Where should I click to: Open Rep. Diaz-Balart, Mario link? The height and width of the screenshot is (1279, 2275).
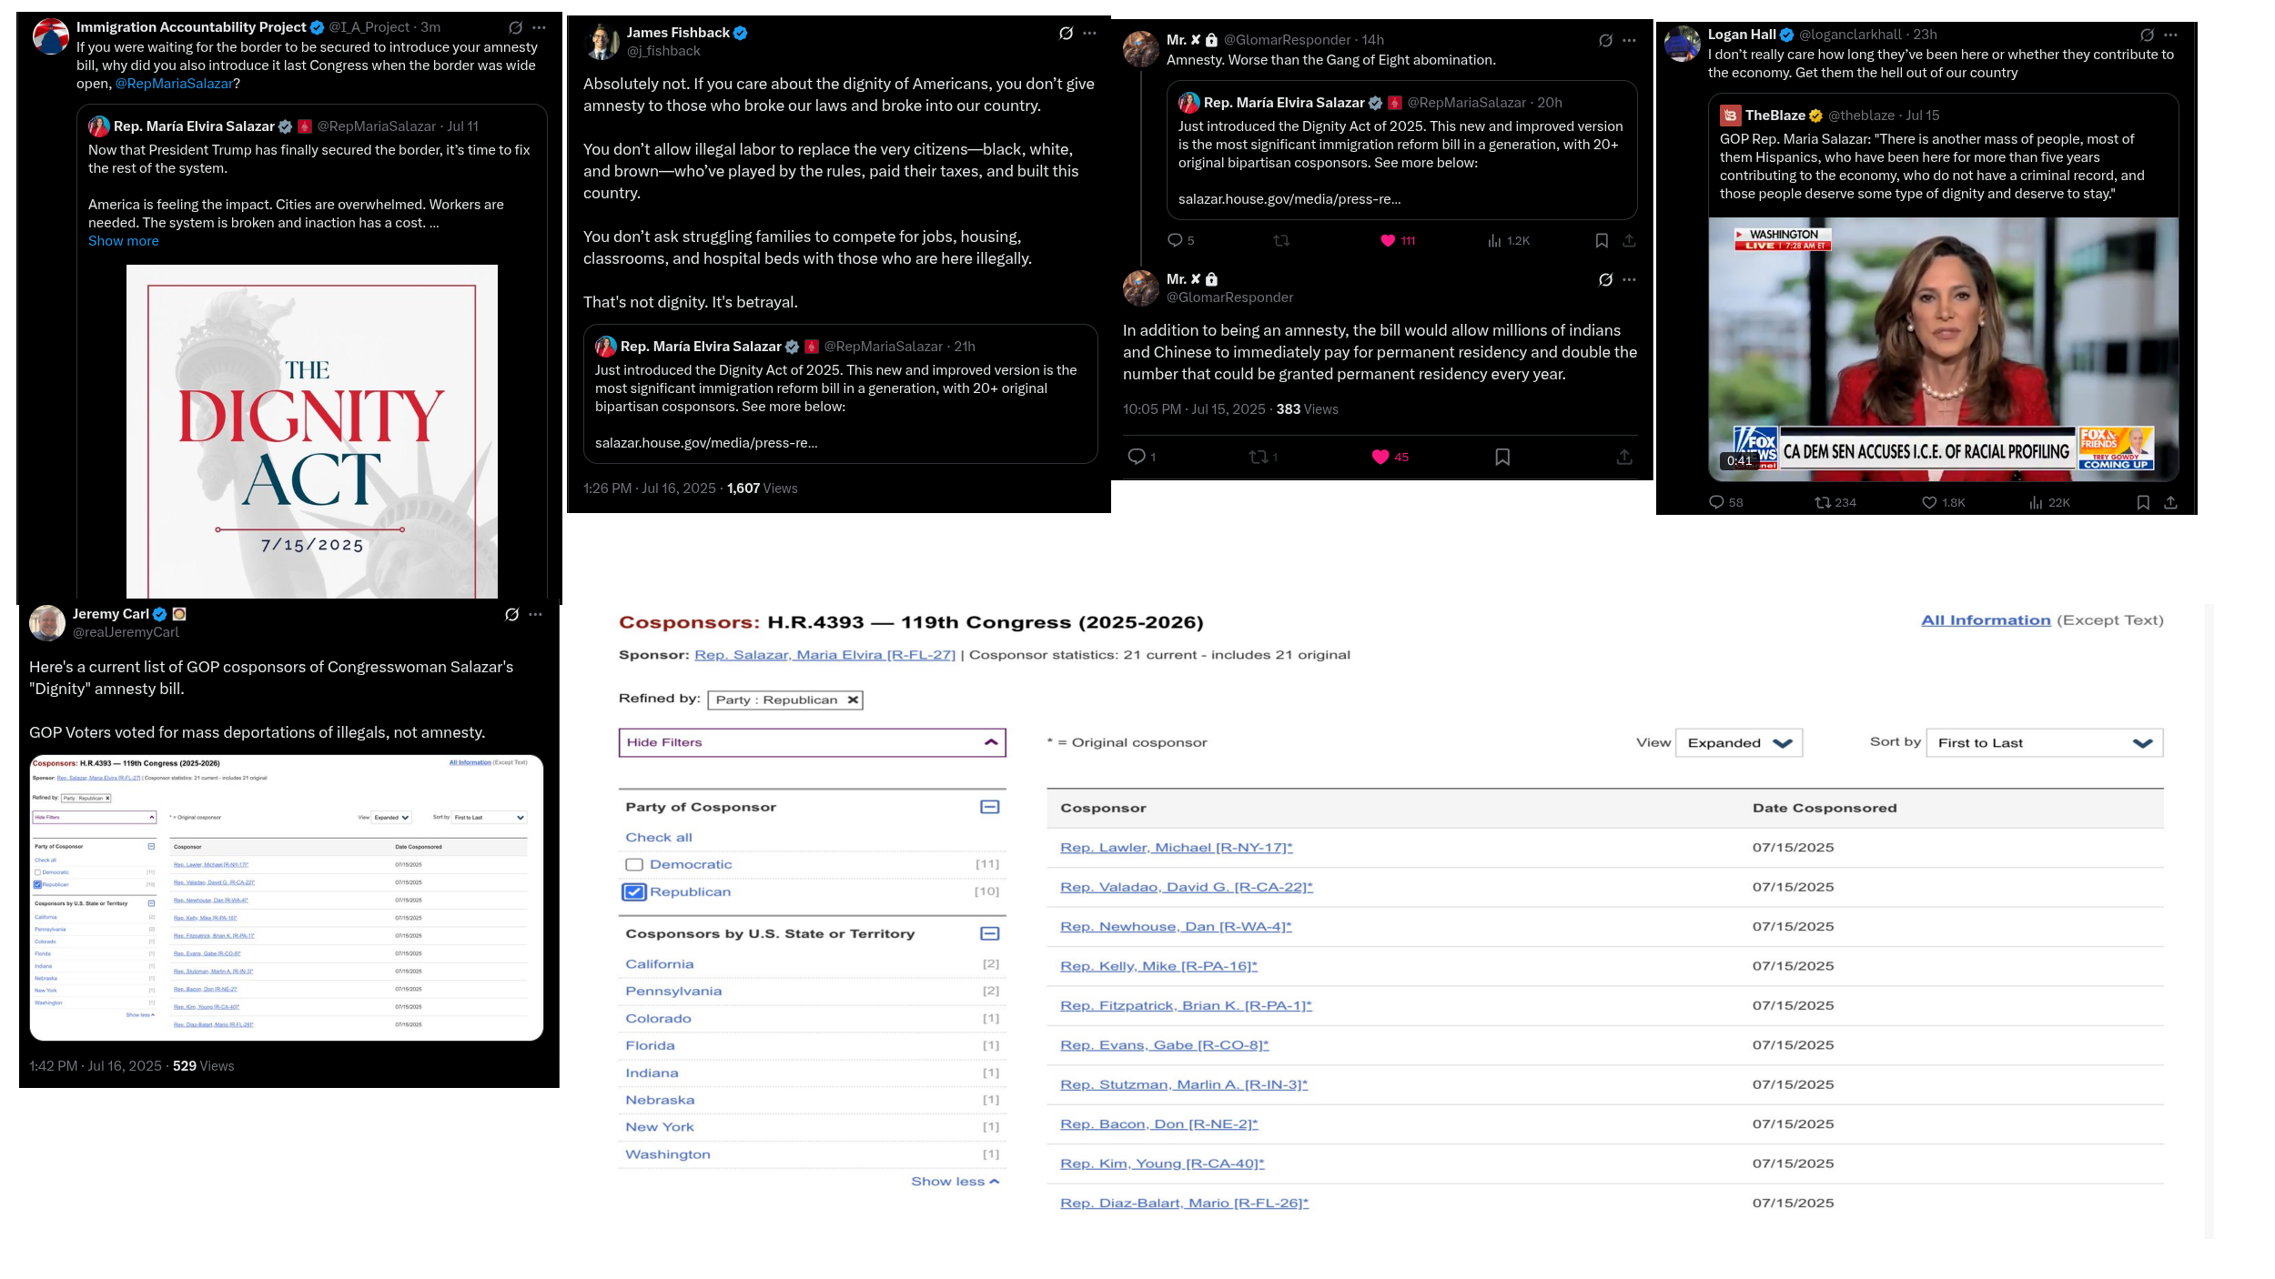1184,1203
